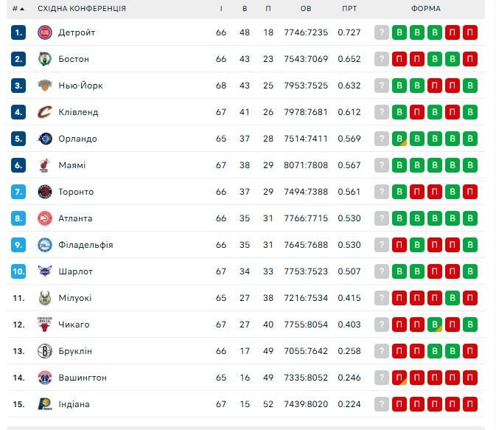Click the Chicago Bulls team logo
This screenshot has height=430, width=496.
(45, 325)
